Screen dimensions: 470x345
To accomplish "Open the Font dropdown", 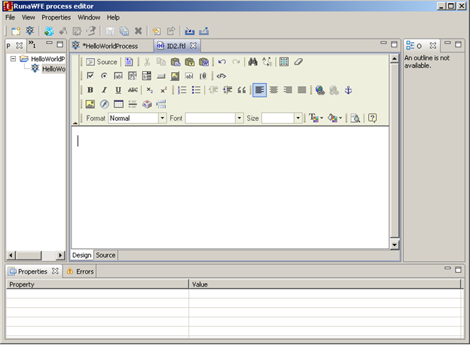I will pos(214,118).
